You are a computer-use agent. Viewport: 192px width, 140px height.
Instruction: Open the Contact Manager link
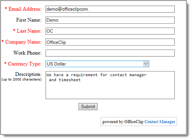[x=160, y=122]
